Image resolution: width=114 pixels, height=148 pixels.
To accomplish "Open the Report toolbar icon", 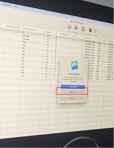I will pyautogui.click(x=95, y=31).
